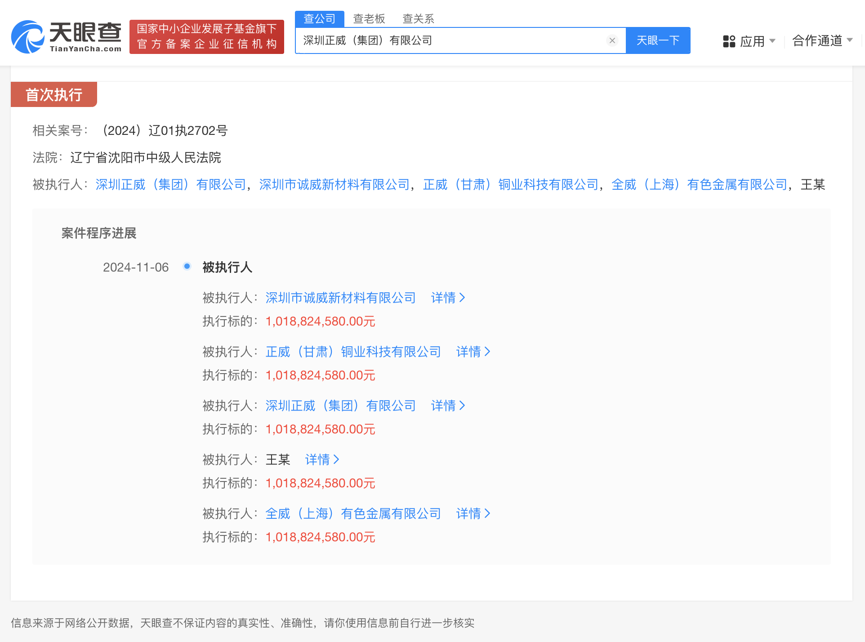This screenshot has width=865, height=642.
Task: View 详情 for 全威（上海）有色金属有限公司
Action: (x=473, y=514)
